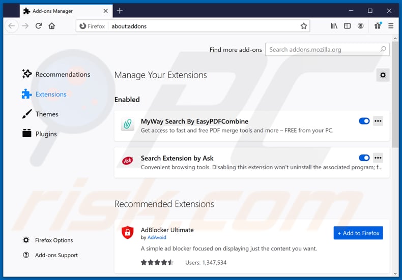Click the magnifier icon in add-ons search
The height and width of the screenshot is (280, 402).
383,49
